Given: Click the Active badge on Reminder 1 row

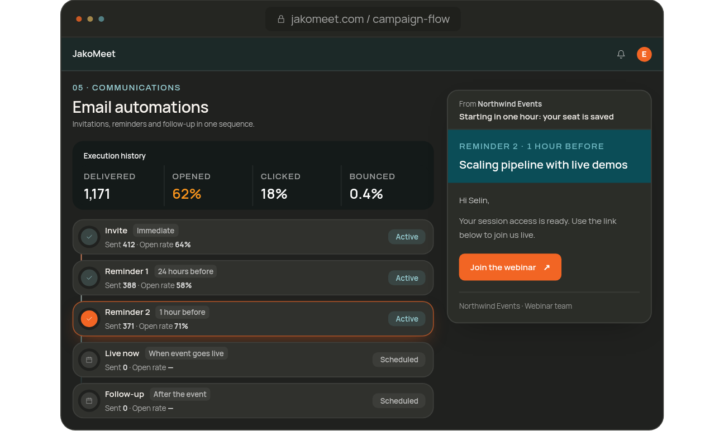Looking at the screenshot, I should 407,278.
